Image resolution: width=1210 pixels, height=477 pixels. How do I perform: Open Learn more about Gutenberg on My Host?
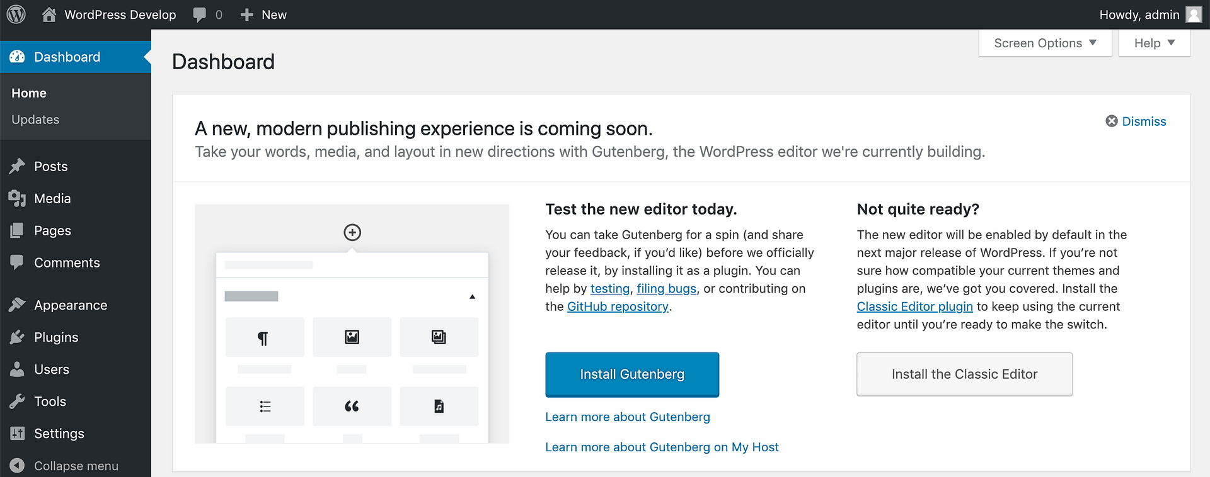click(662, 447)
